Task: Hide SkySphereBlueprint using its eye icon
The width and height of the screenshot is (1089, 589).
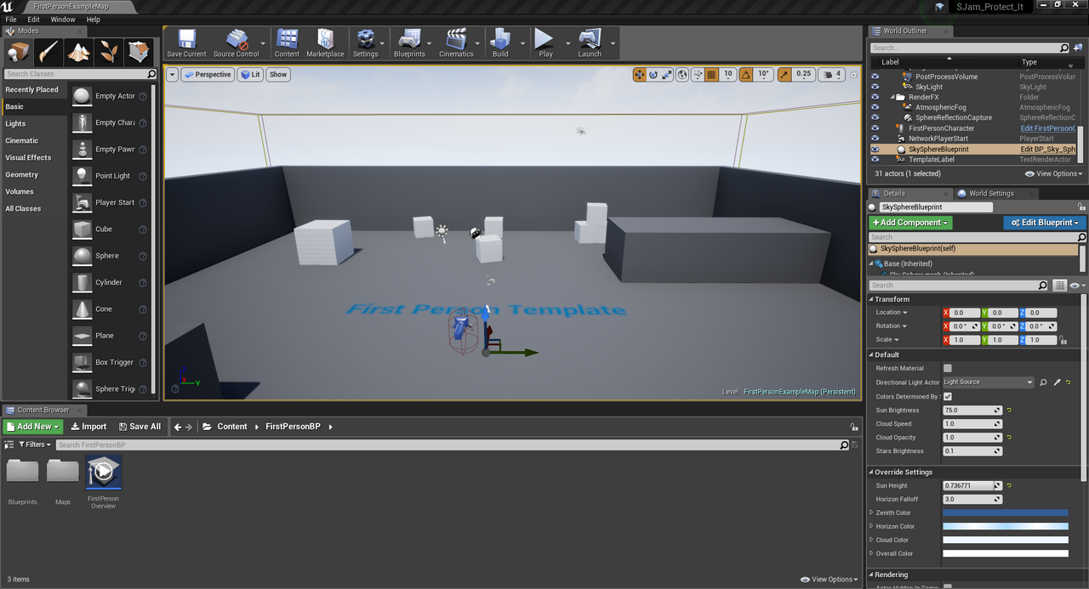Action: 875,149
